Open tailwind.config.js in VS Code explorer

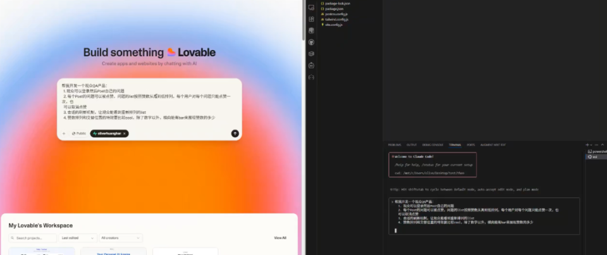334,19
